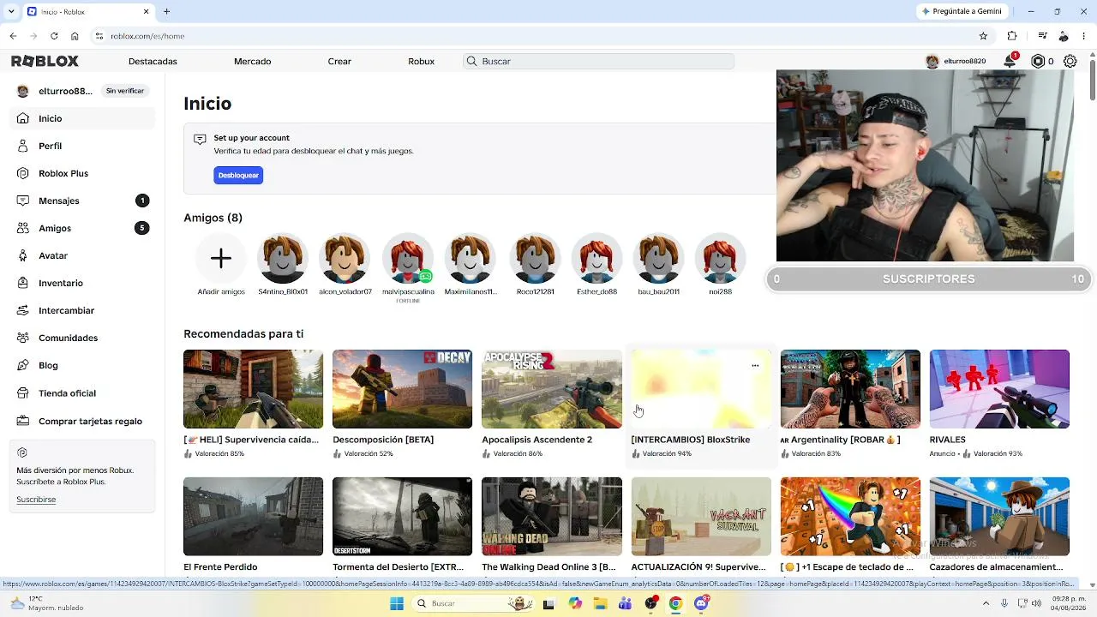1097x617 pixels.
Task: Open Tienda oficial in the sidebar
Action: pos(83,393)
